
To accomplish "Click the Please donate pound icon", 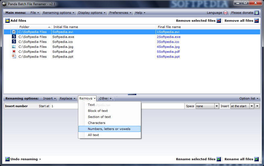I will pyautogui.click(x=257, y=13).
